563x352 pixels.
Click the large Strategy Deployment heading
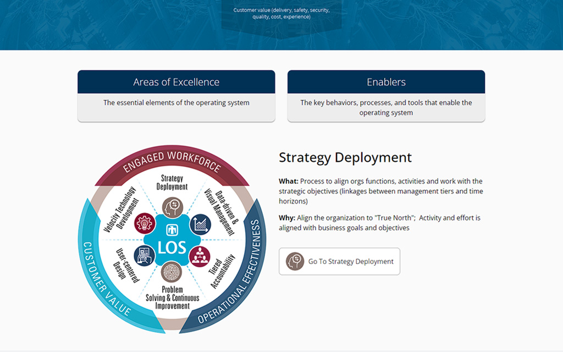coord(345,157)
